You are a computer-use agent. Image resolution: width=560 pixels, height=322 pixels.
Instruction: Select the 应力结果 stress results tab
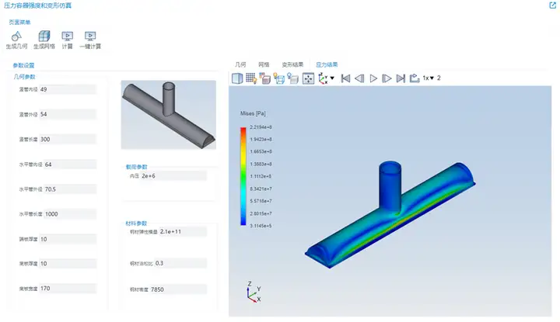327,64
